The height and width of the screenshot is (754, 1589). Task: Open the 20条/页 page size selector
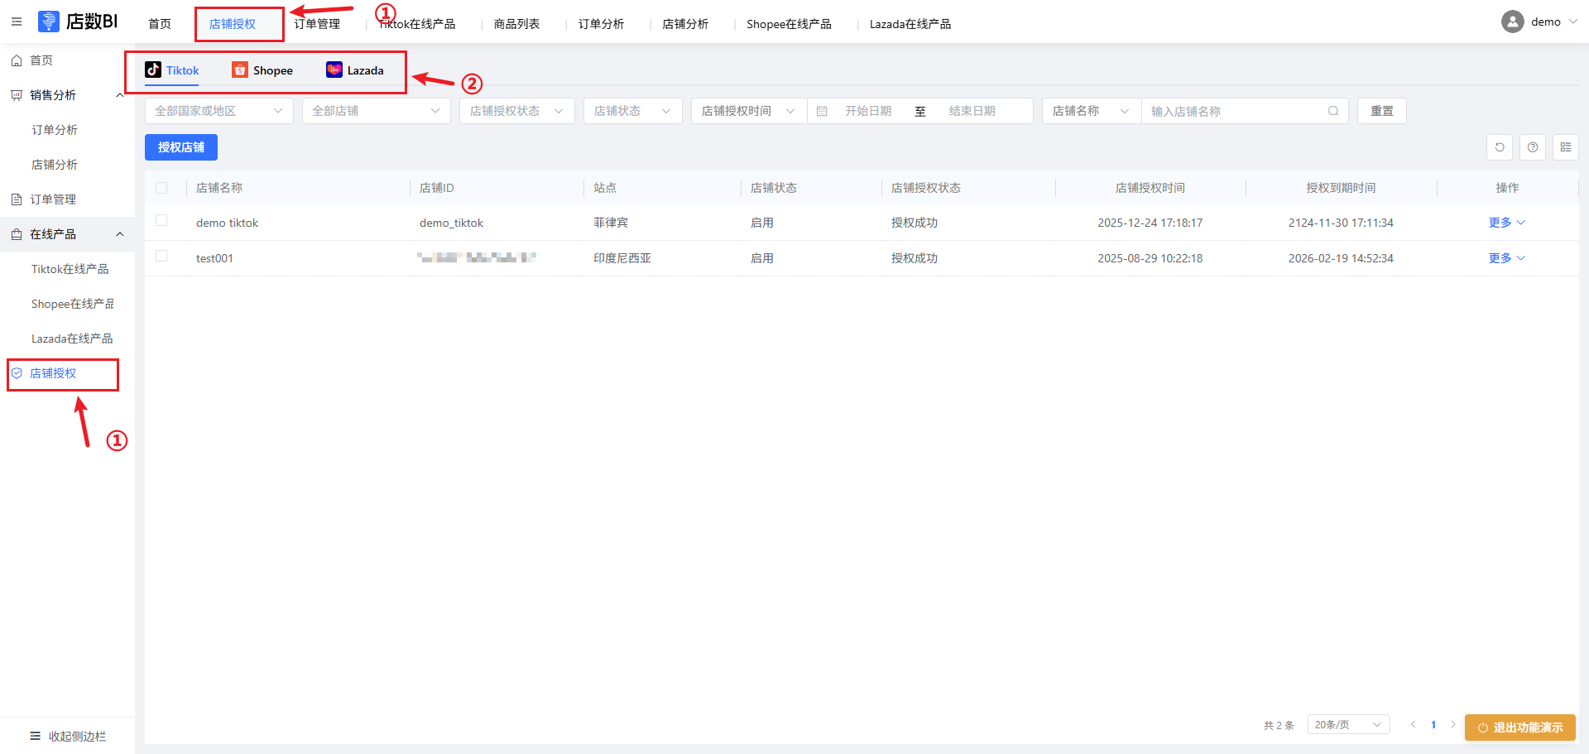[x=1347, y=725]
